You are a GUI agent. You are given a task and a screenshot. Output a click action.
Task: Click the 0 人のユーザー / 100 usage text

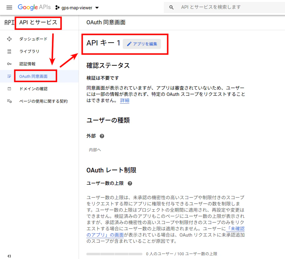click(x=182, y=254)
